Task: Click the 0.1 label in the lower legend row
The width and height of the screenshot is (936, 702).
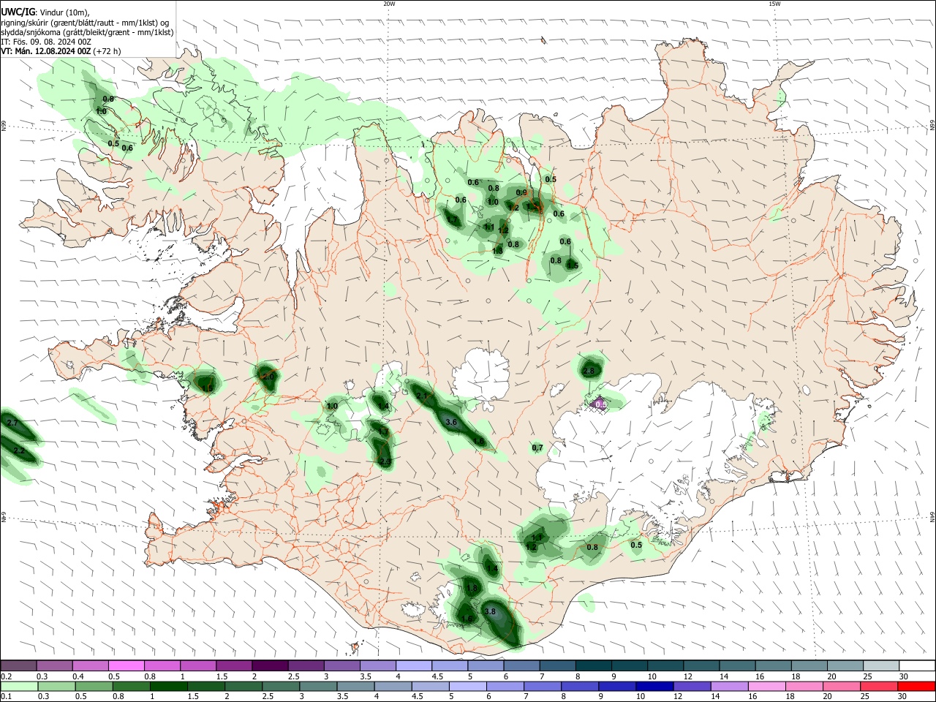Action: (x=6, y=696)
